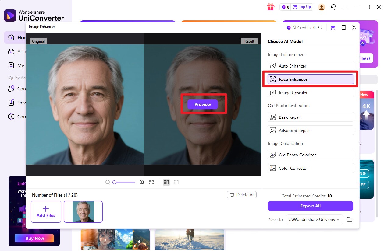Open the Save to path dropdown

(315, 219)
